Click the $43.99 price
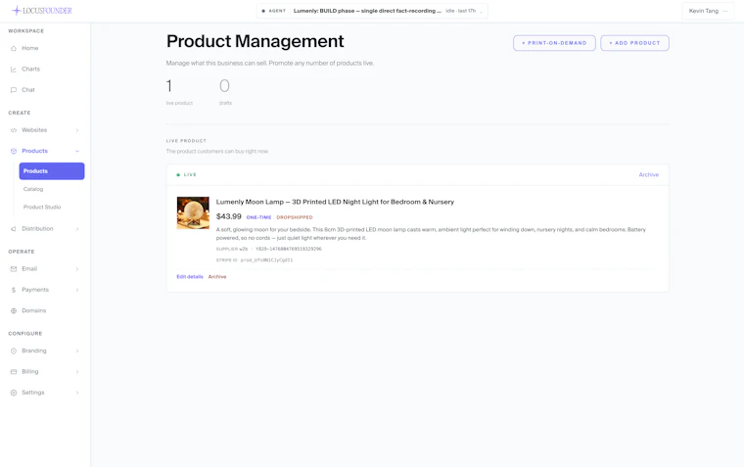The height and width of the screenshot is (467, 744). 229,217
